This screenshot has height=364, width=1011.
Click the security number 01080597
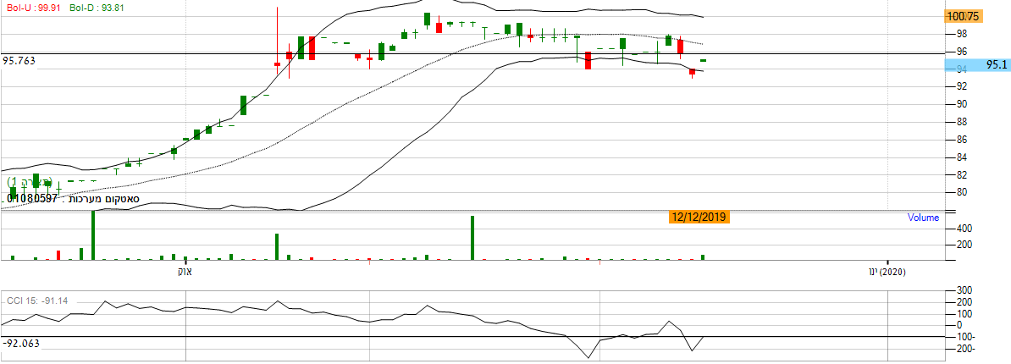(x=32, y=199)
